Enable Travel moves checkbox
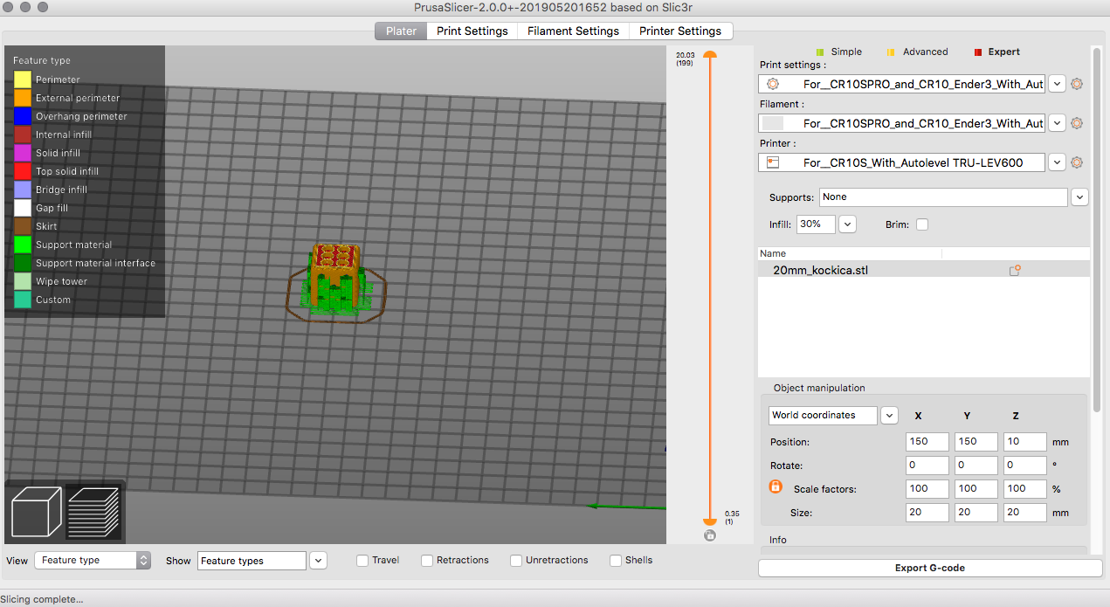Image resolution: width=1110 pixels, height=607 pixels. click(x=362, y=561)
